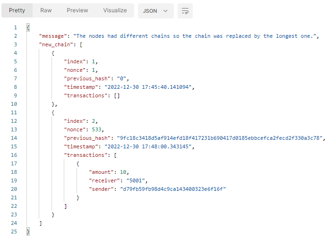Viewport: 334px width, 240px height.
Task: Click the chevron arrow beside JSON
Action: [165, 11]
